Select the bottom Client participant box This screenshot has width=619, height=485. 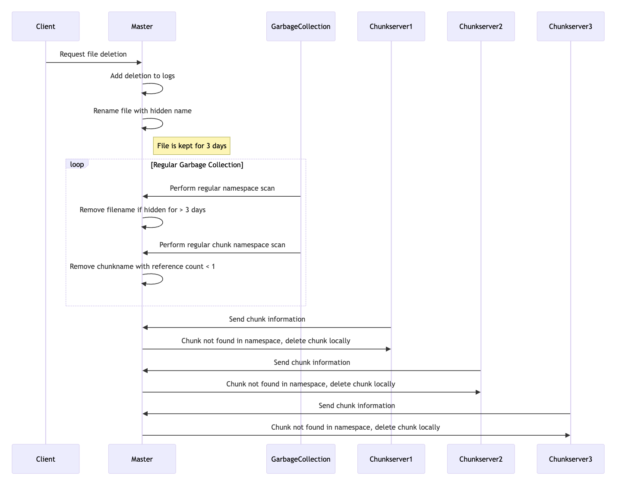tap(46, 459)
